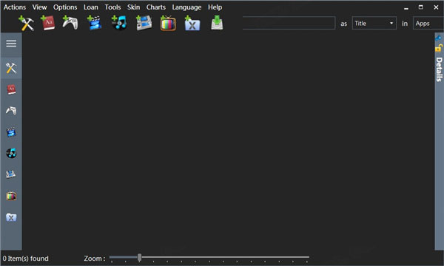The image size is (444, 266).
Task: Open the Loan menu
Action: point(90,7)
